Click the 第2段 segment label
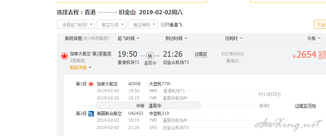326x136 pixels. click(x=81, y=114)
